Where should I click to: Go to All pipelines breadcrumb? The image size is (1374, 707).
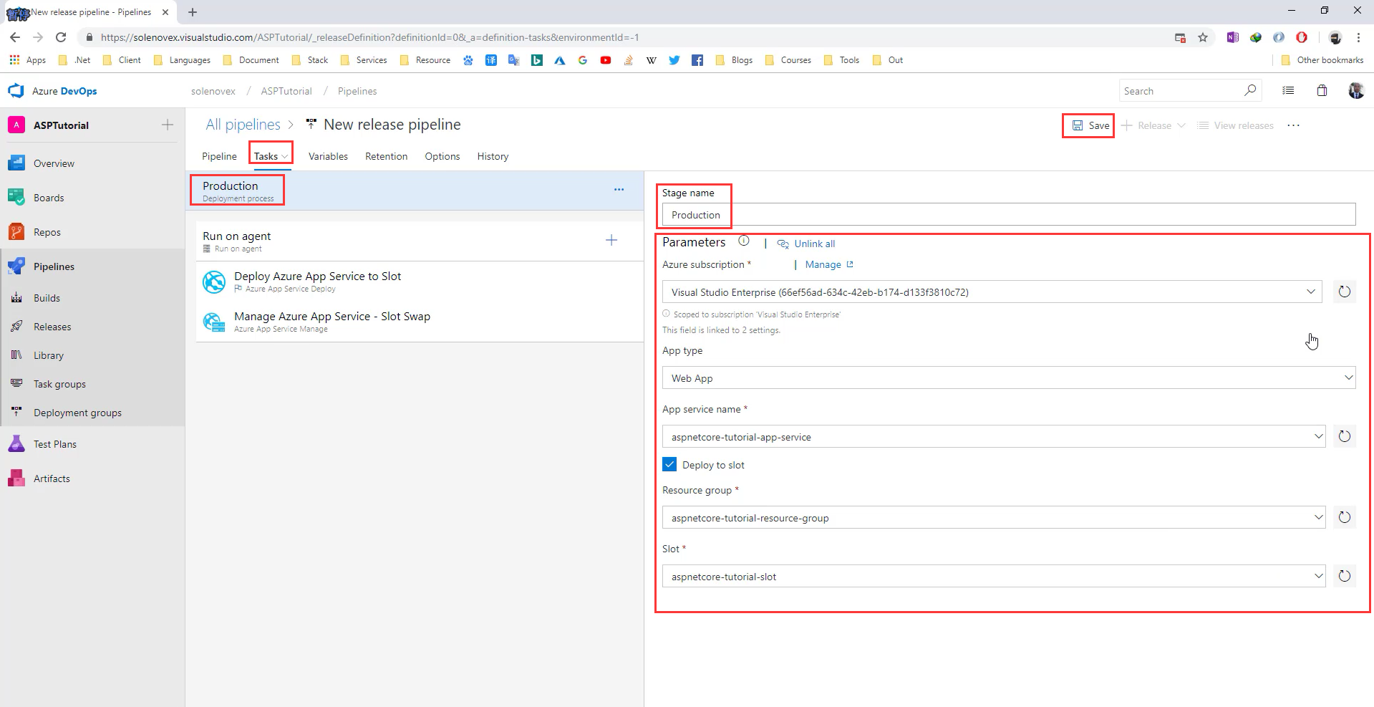tap(243, 125)
